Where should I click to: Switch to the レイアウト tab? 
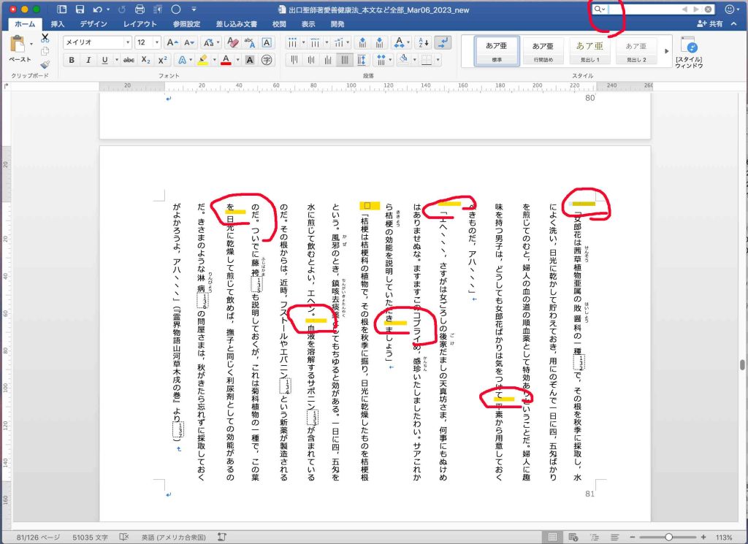tap(140, 24)
